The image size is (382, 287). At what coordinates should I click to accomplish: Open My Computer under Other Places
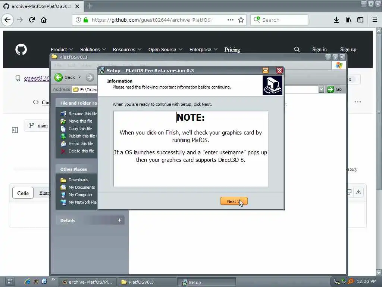click(81, 195)
